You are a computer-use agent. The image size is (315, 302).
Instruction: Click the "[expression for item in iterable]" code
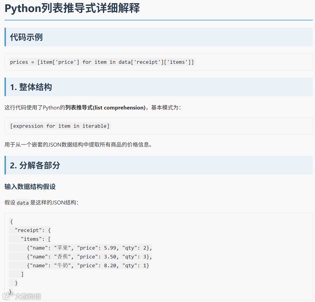(x=60, y=126)
